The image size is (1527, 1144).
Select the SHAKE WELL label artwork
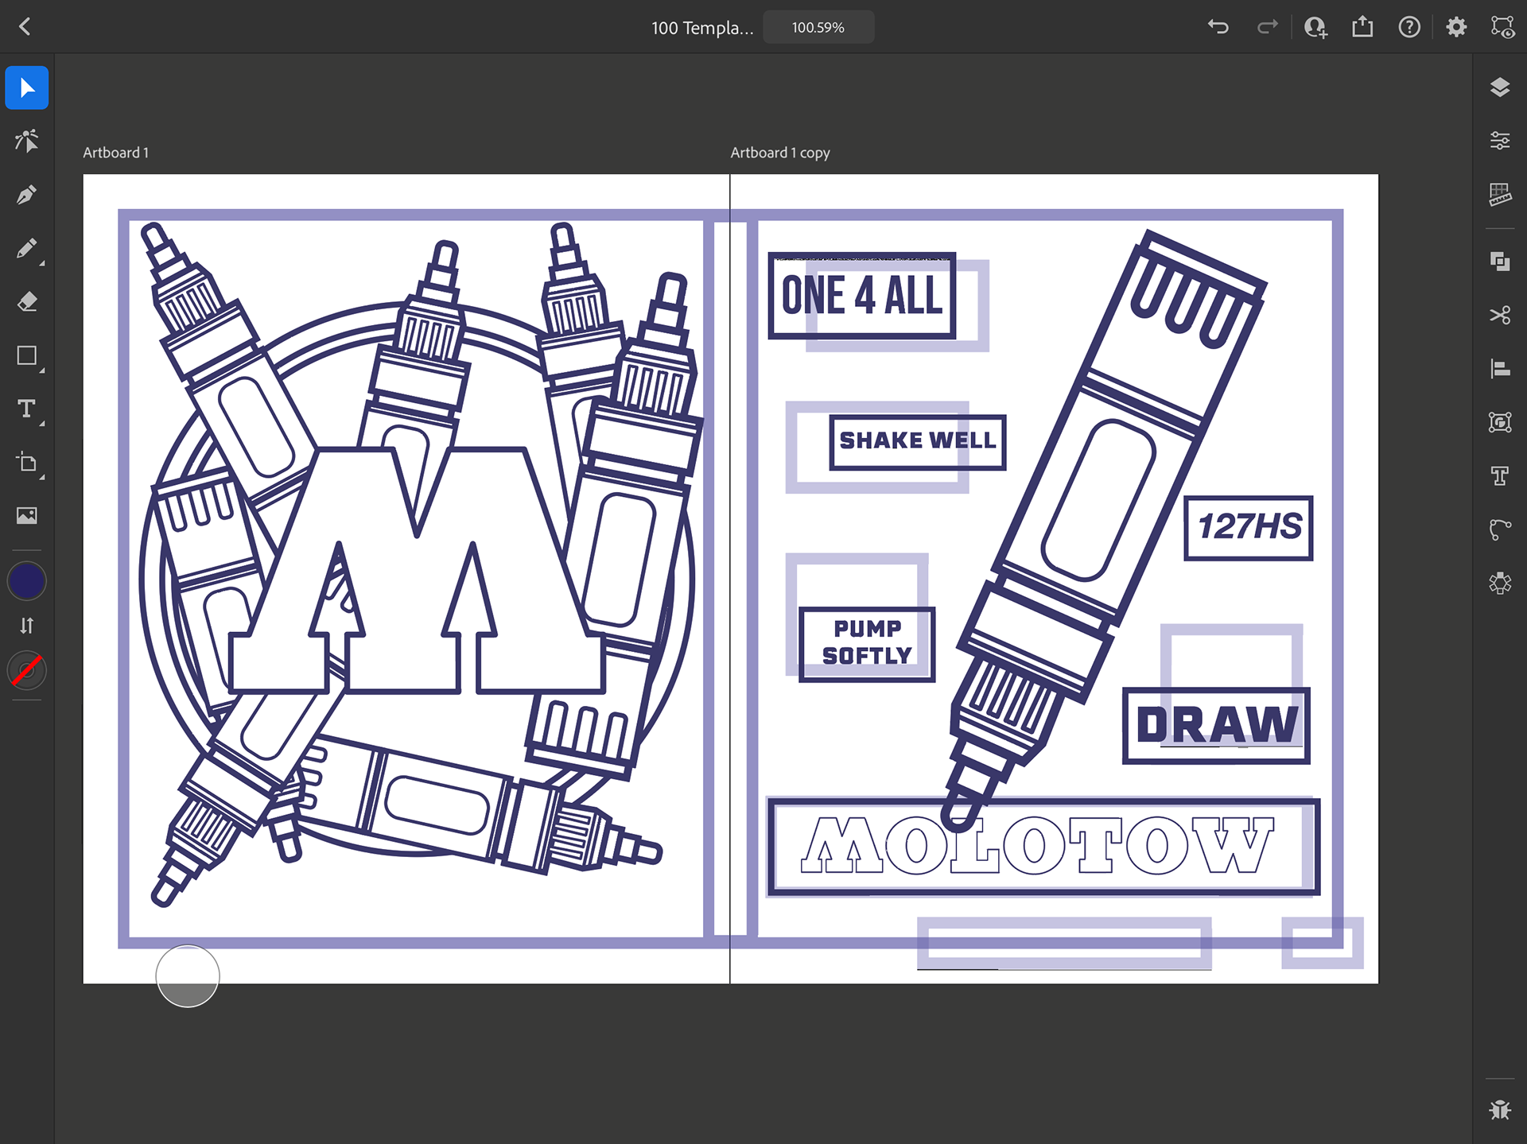pos(918,442)
